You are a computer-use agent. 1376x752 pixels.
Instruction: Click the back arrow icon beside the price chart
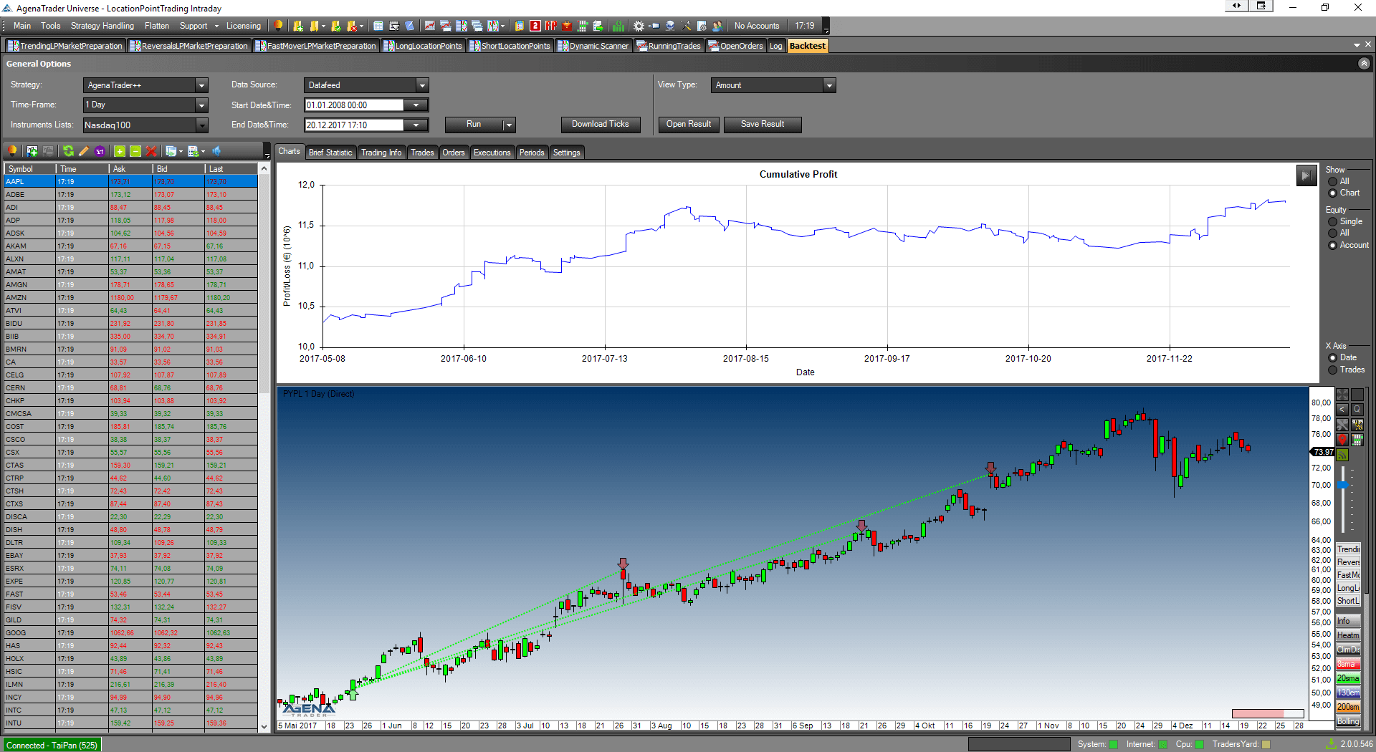click(x=1342, y=410)
